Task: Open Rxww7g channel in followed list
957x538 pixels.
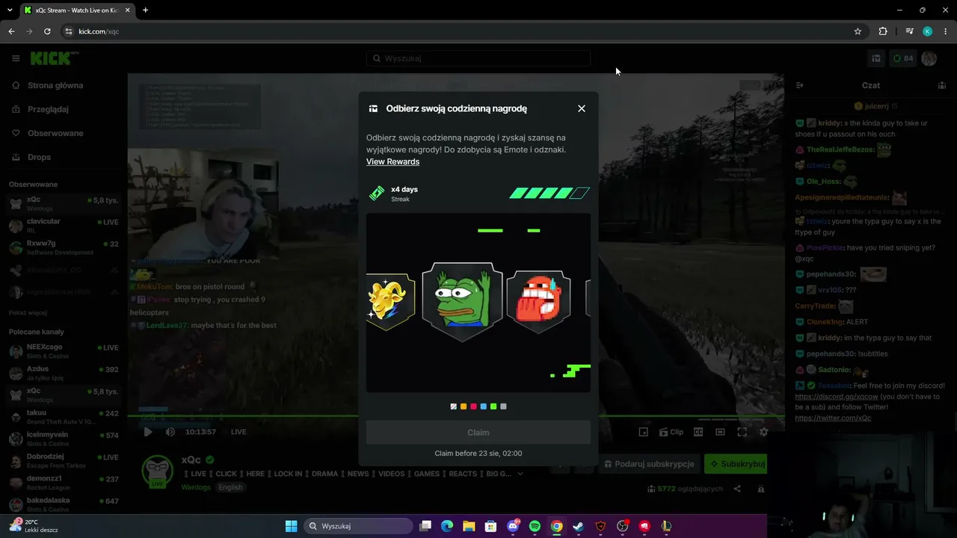Action: (x=64, y=247)
